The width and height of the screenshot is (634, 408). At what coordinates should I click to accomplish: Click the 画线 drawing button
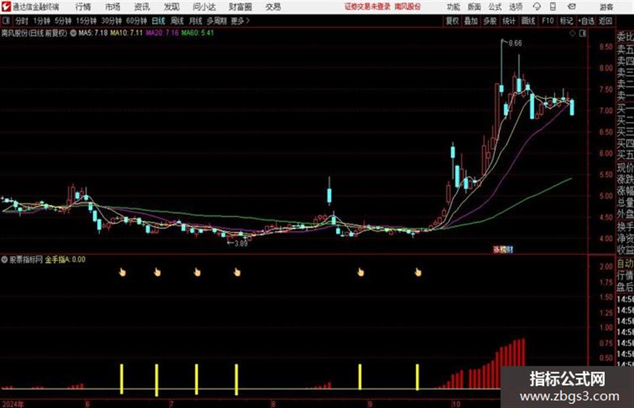click(528, 21)
